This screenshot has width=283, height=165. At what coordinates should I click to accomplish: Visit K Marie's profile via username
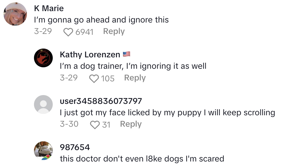coord(49,8)
